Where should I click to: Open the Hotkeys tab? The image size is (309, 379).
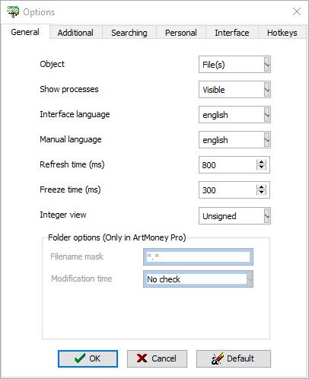pyautogui.click(x=282, y=33)
